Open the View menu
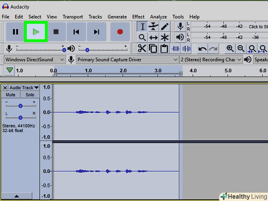Viewport: 268px width, 201px height. point(52,17)
